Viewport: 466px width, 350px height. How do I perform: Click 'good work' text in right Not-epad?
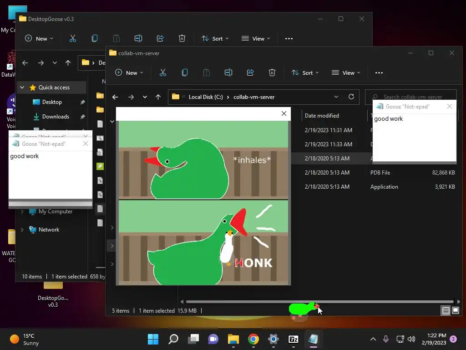(x=388, y=119)
